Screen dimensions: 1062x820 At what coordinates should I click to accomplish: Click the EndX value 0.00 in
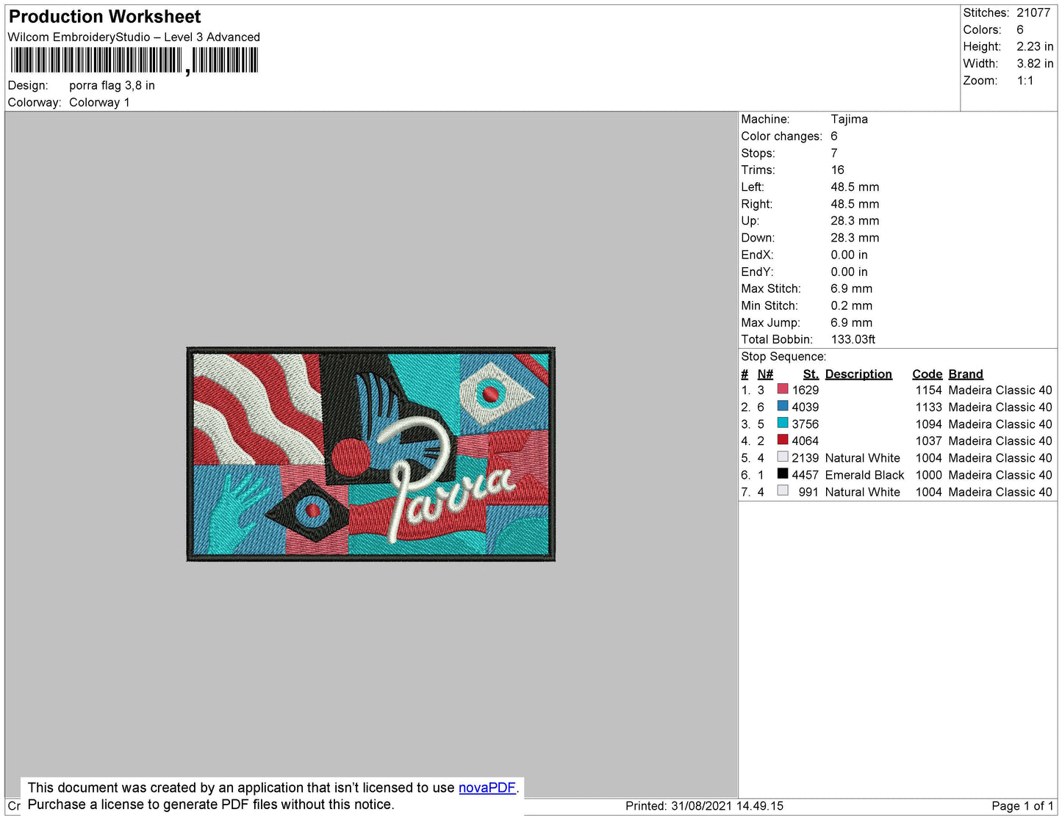849,255
